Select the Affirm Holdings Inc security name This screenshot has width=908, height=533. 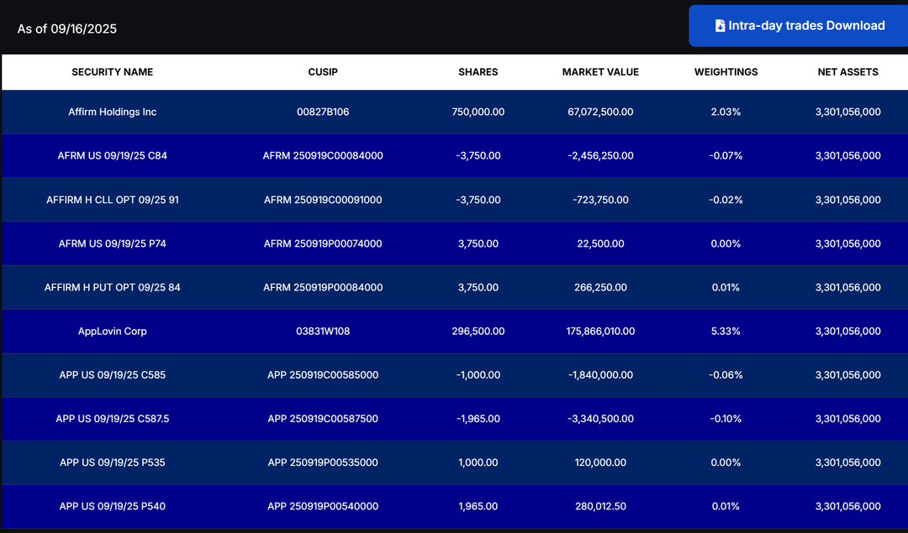pyautogui.click(x=113, y=112)
